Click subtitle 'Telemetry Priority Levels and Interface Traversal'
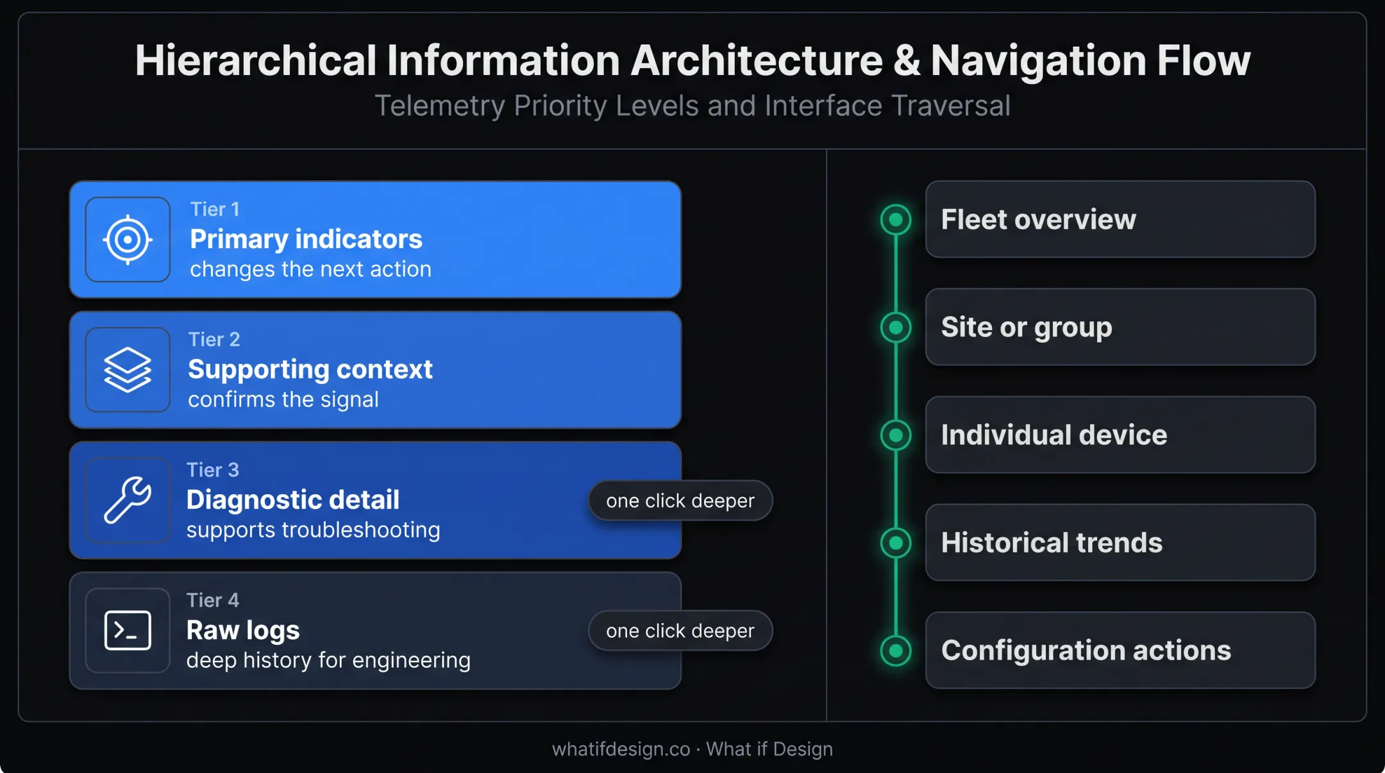The height and width of the screenshot is (773, 1385). click(692, 106)
